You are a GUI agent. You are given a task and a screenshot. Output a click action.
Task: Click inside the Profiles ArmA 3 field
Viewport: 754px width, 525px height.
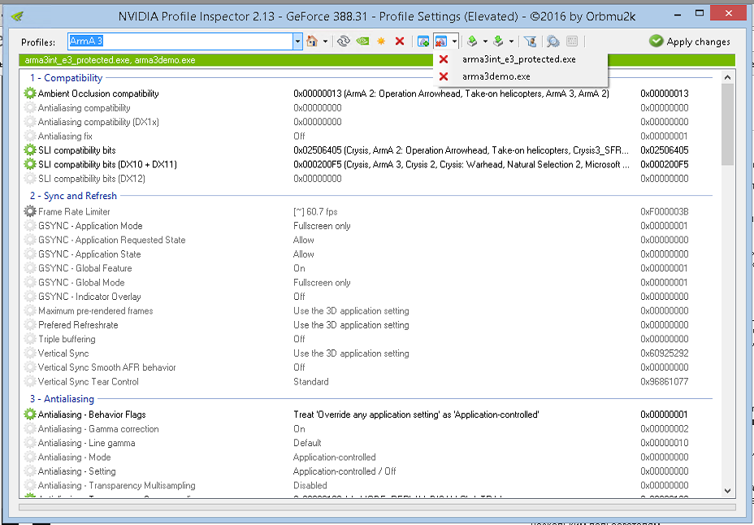(180, 41)
